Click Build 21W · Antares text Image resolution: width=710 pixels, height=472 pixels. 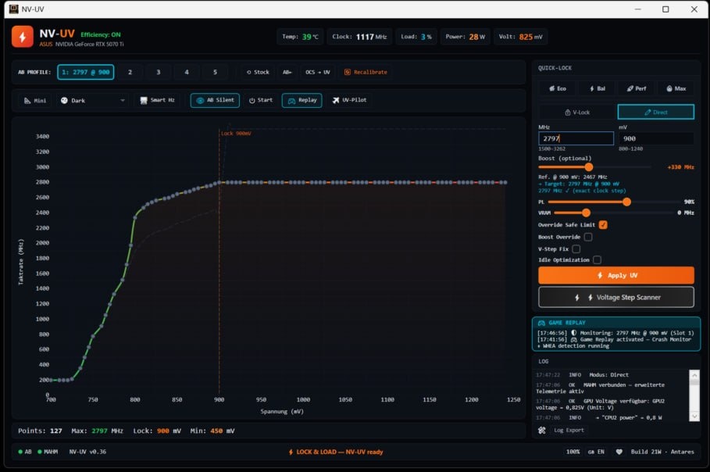point(662,452)
